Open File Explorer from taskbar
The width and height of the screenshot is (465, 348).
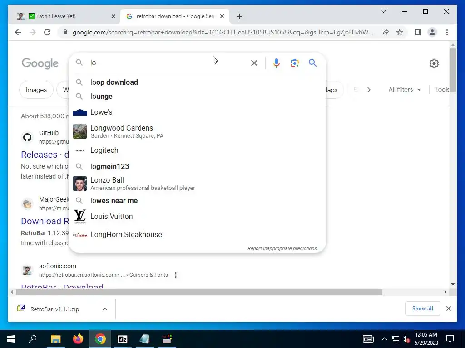[55, 339]
